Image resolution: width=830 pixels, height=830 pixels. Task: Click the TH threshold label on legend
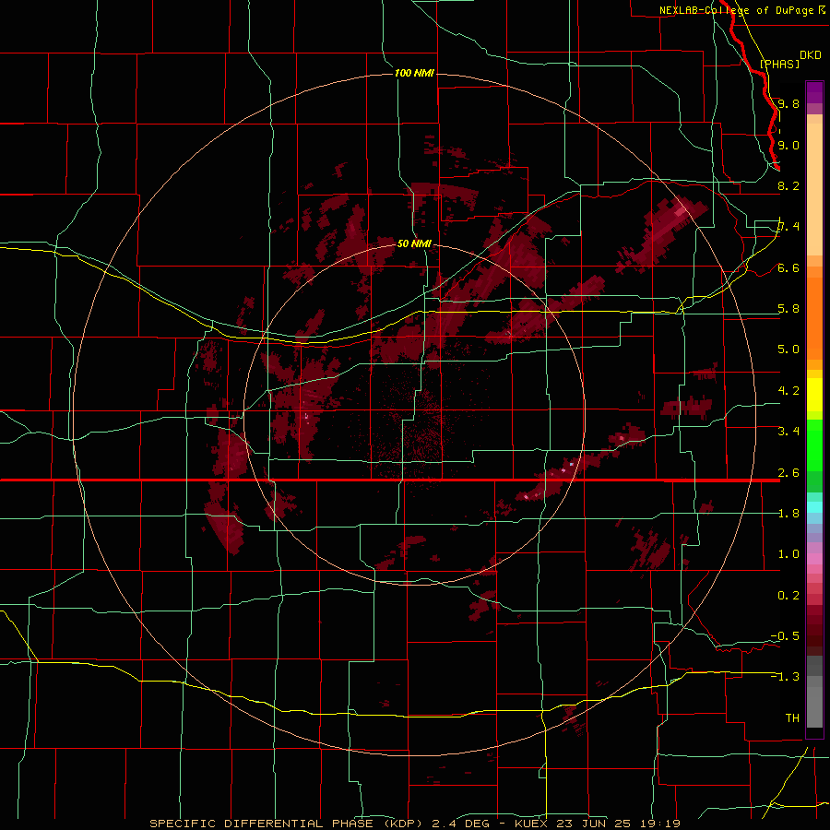point(792,718)
